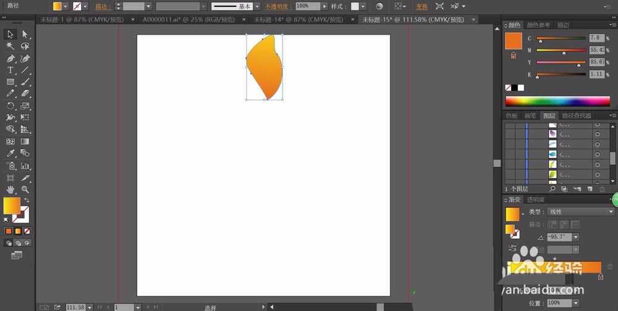Open the fill color dropdown in control bar
Viewport: 618px width, 311px height.
(67, 6)
